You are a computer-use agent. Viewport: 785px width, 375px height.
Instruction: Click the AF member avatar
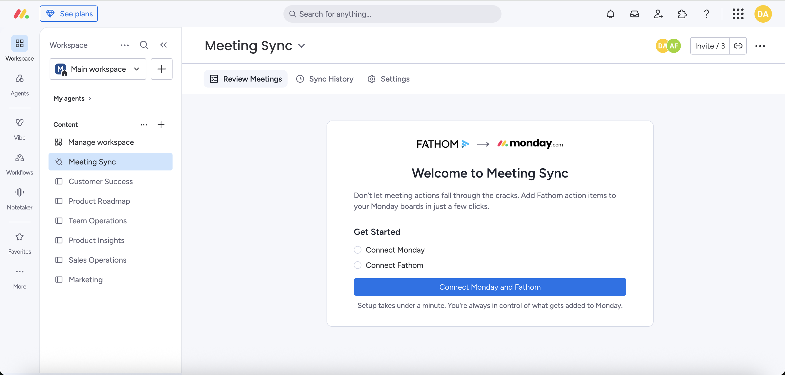674,46
